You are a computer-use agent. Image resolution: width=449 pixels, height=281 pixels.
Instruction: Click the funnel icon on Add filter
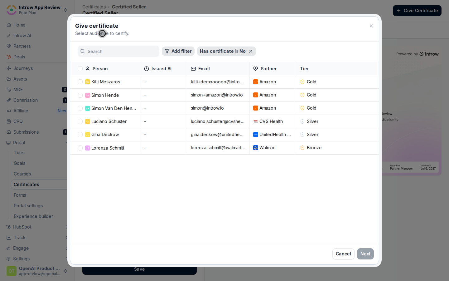167,51
